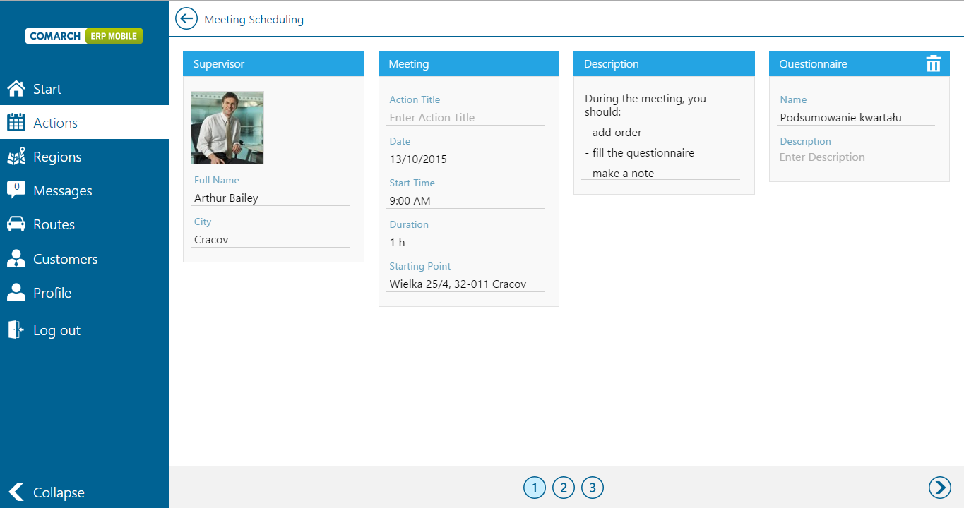The height and width of the screenshot is (508, 964).
Task: Click the back arrow next to Meeting Scheduling
Action: click(186, 19)
